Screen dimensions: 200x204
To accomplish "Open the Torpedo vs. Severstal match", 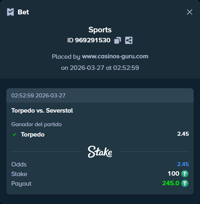I will point(42,111).
